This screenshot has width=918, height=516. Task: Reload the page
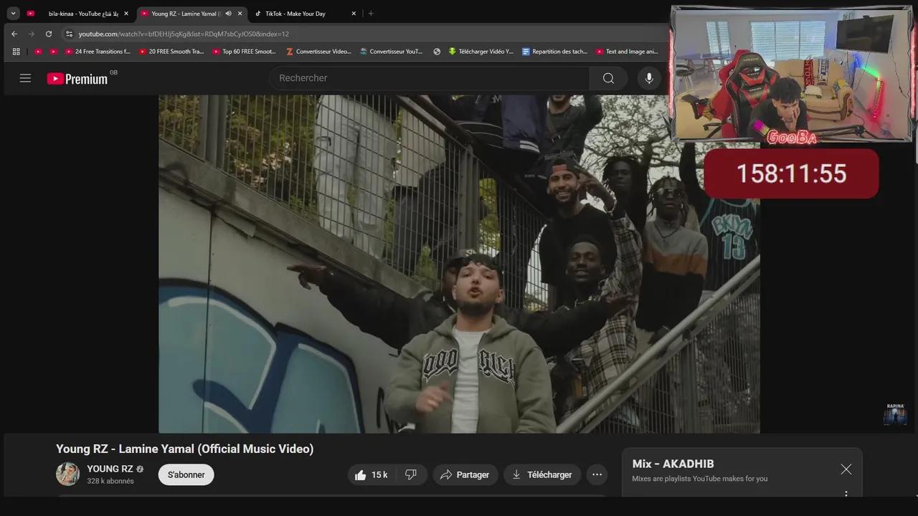point(49,34)
